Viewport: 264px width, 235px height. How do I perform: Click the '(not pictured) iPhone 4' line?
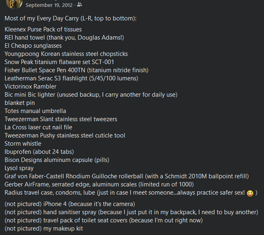click(70, 204)
